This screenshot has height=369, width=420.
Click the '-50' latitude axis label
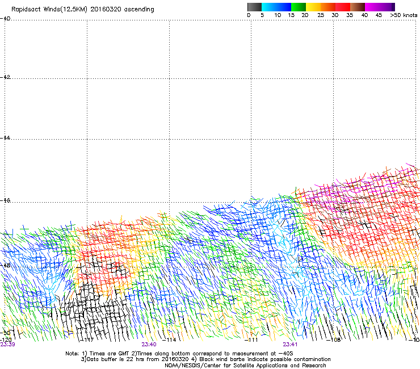tap(5, 333)
